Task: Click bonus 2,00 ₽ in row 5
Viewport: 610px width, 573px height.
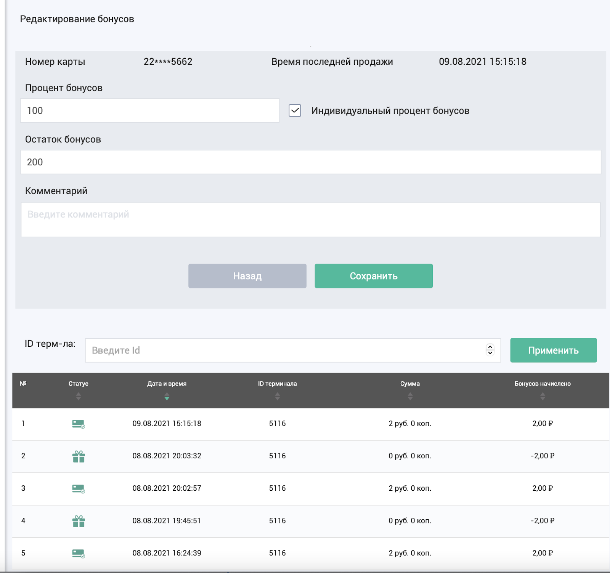Action: pyautogui.click(x=543, y=553)
